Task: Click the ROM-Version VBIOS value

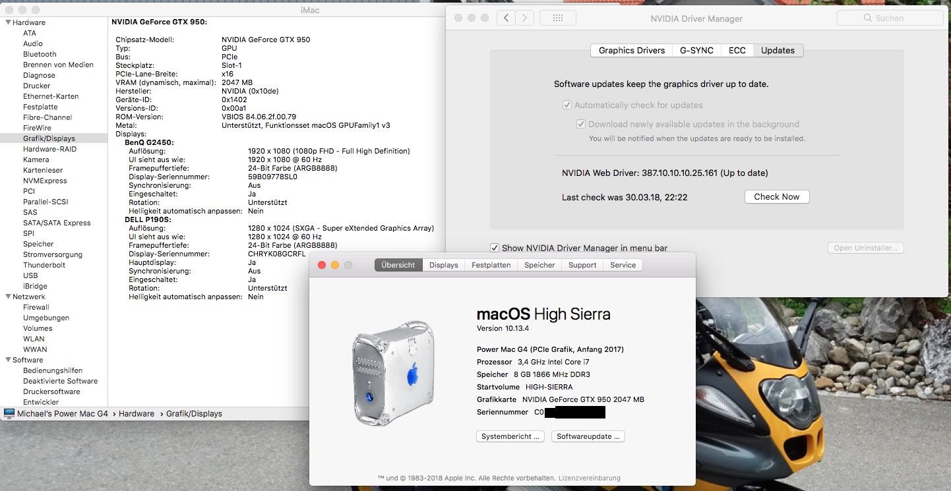Action: coord(259,117)
